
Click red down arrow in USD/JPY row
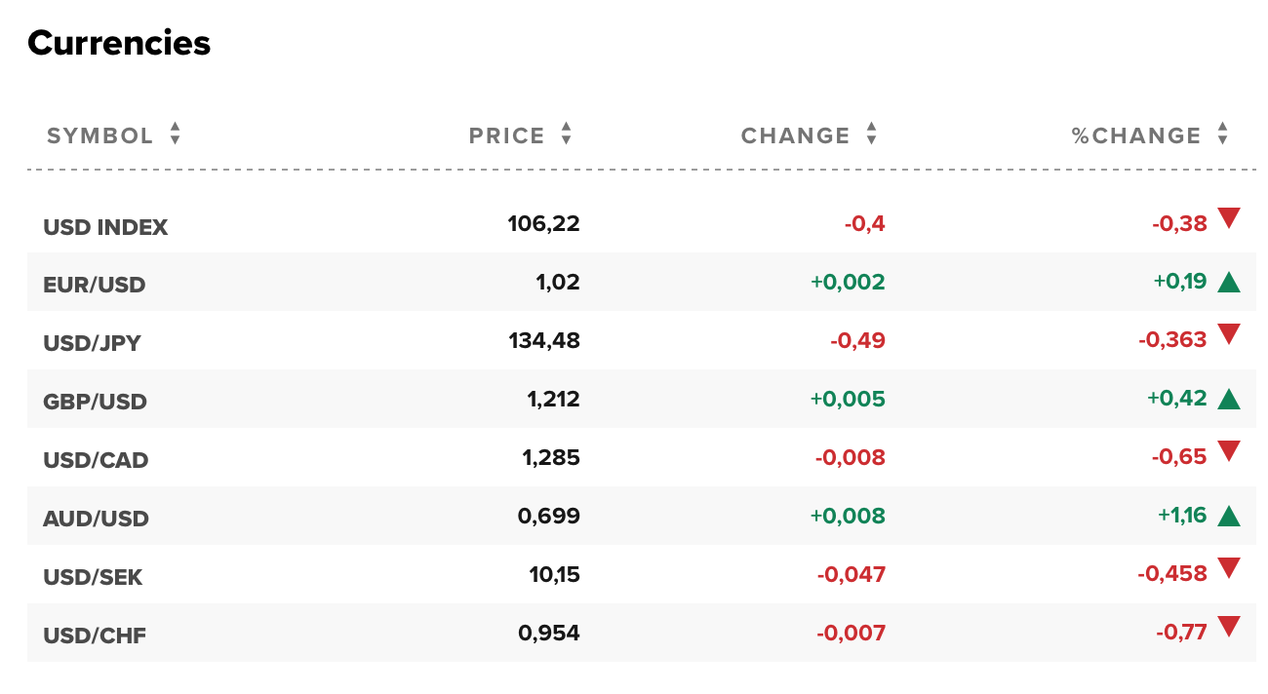[1228, 335]
